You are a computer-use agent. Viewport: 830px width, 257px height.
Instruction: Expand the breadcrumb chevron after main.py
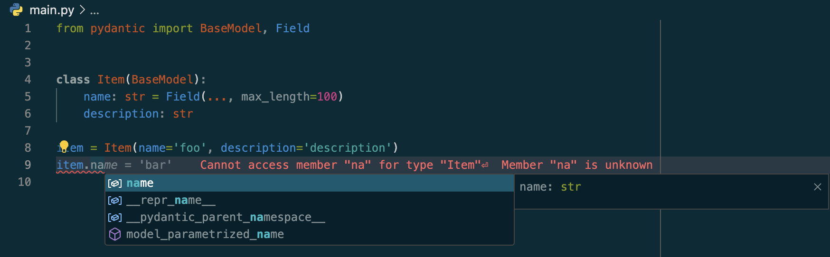82,10
